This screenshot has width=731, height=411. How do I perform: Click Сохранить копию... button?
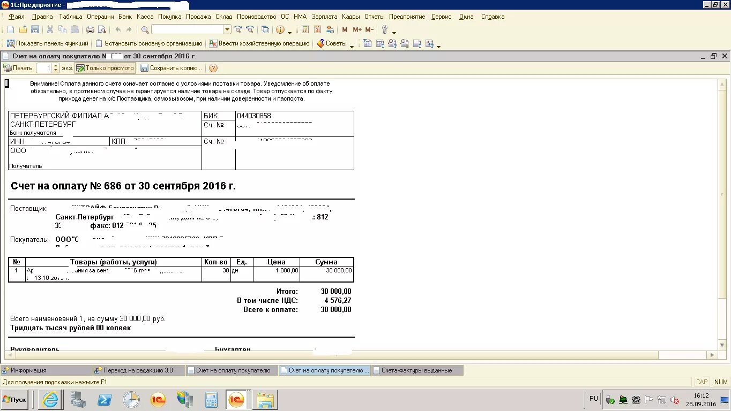(171, 68)
